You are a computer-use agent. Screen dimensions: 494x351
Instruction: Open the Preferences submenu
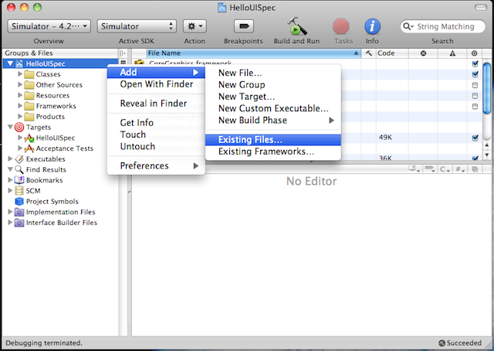coord(156,165)
